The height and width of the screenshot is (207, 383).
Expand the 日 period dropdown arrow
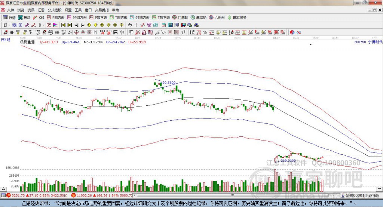pos(9,25)
